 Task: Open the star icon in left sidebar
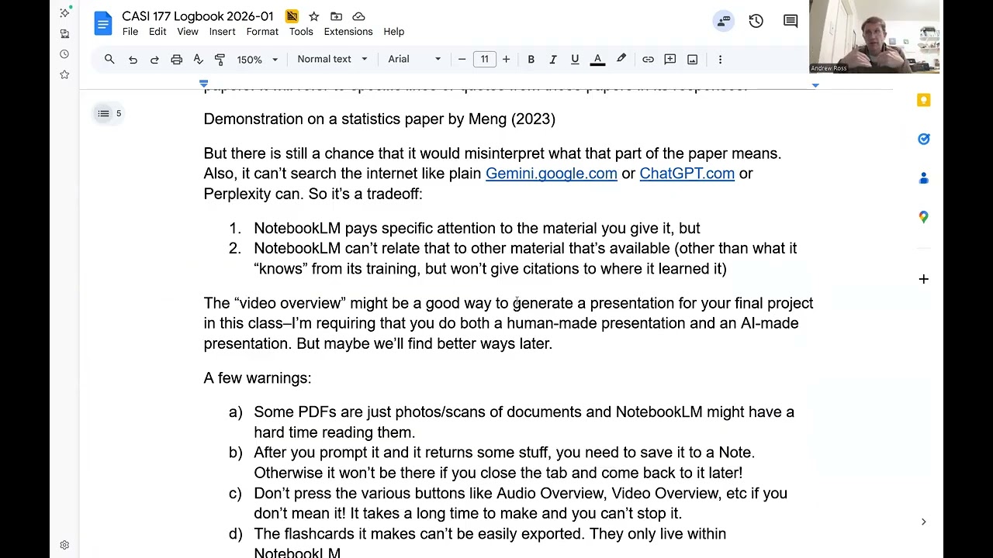tap(64, 75)
